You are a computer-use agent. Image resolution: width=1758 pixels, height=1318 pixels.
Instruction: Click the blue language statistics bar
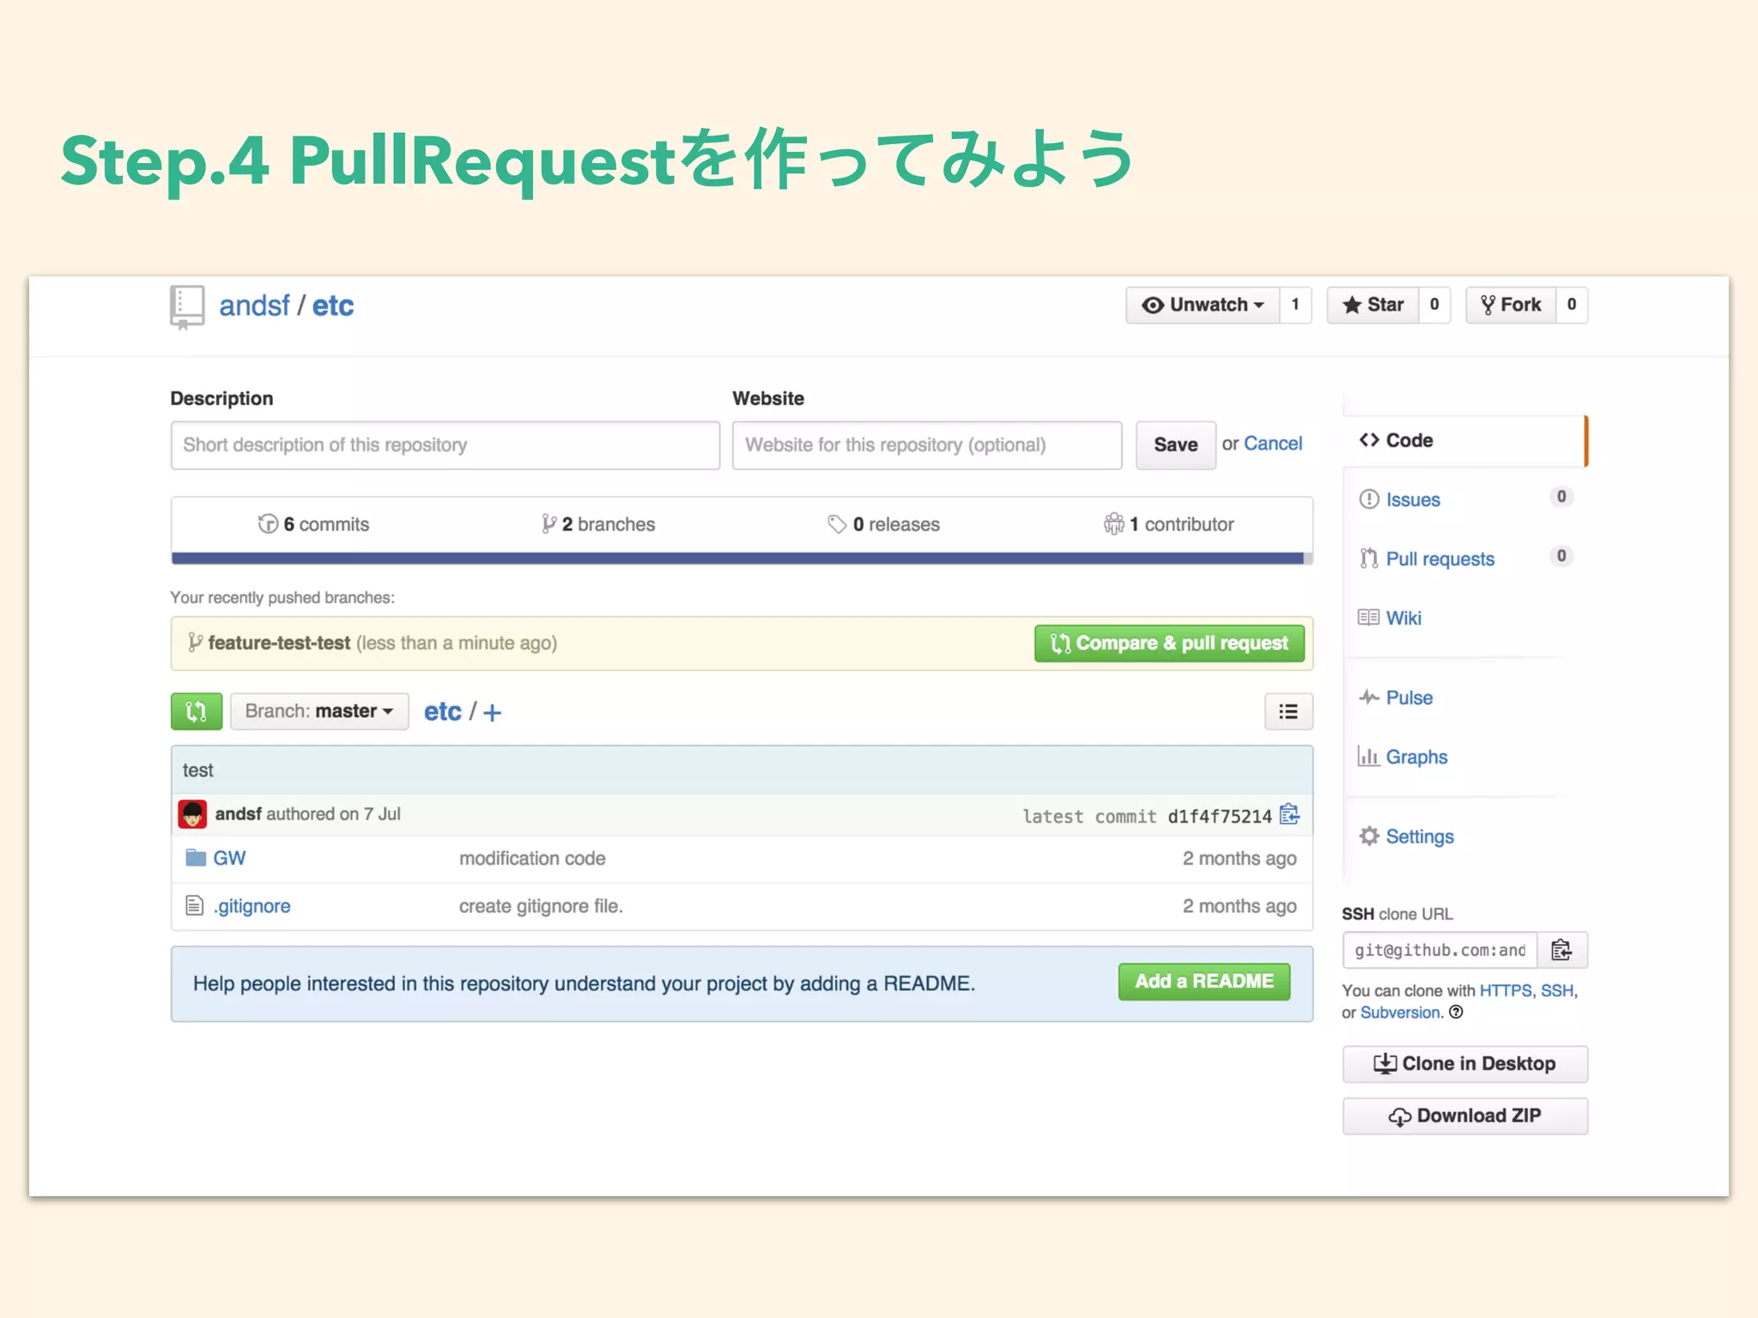[x=737, y=559]
